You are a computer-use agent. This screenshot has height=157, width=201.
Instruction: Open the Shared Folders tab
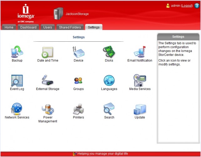point(70,27)
